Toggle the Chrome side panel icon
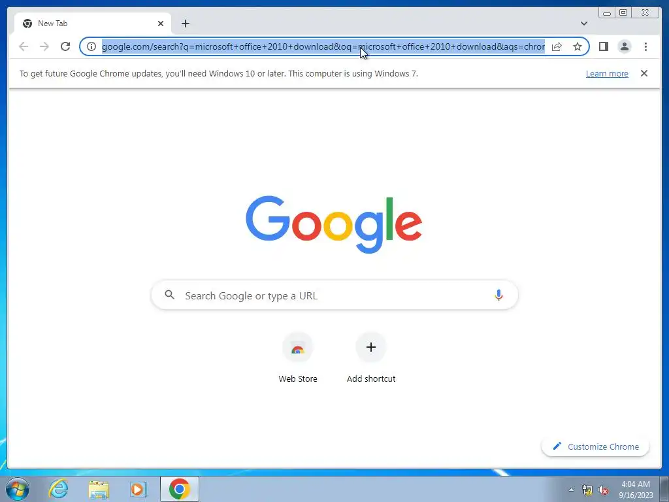The height and width of the screenshot is (502, 669). 603,46
